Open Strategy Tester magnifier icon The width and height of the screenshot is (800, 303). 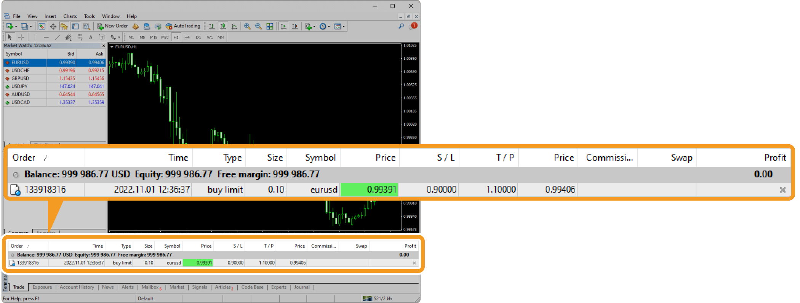click(x=87, y=26)
